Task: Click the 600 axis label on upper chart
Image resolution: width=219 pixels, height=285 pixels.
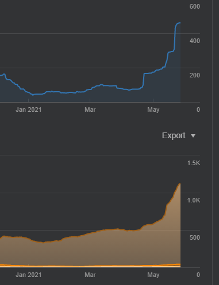Action: pyautogui.click(x=195, y=6)
